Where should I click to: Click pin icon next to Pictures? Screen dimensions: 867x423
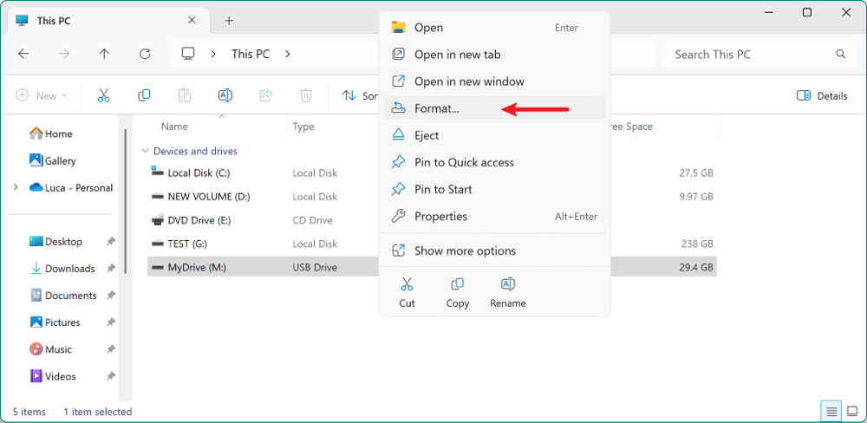[x=111, y=322]
